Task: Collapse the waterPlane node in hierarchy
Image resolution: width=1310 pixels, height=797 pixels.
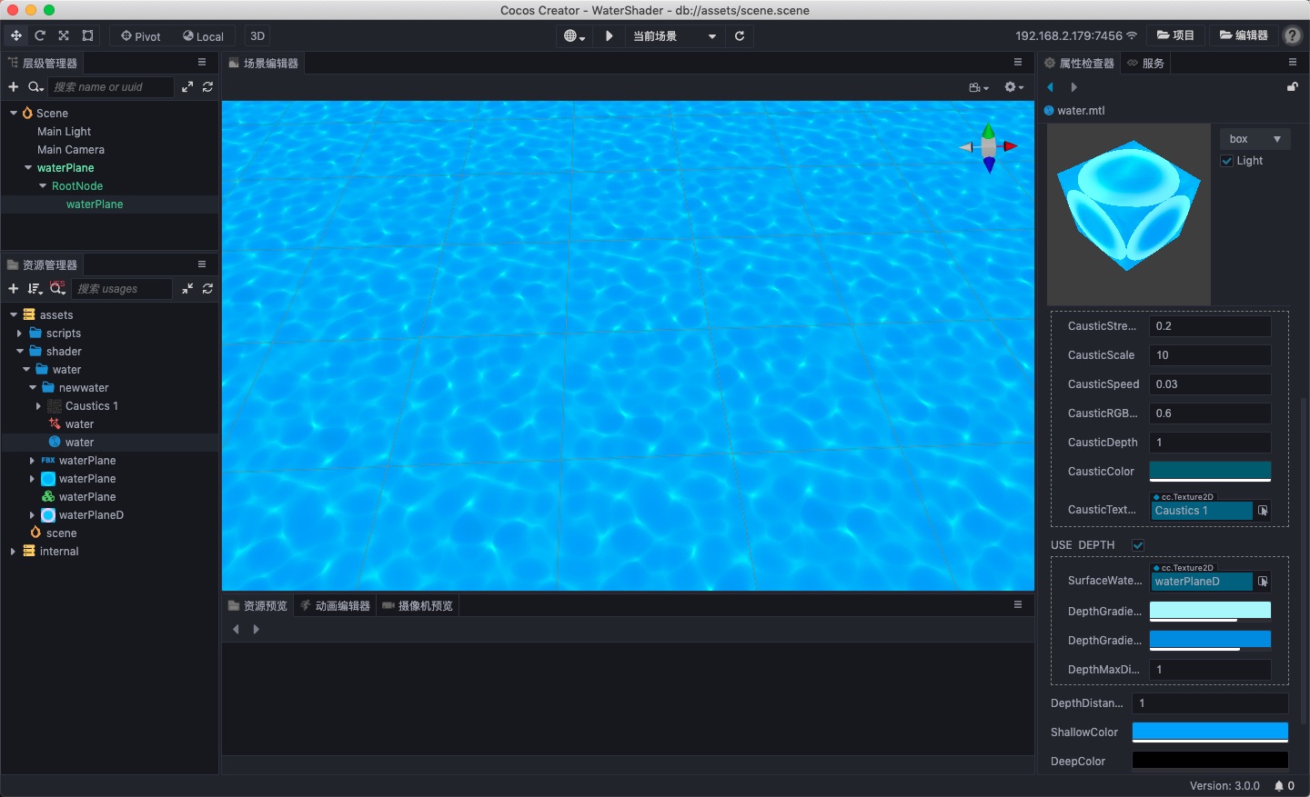Action: (27, 167)
